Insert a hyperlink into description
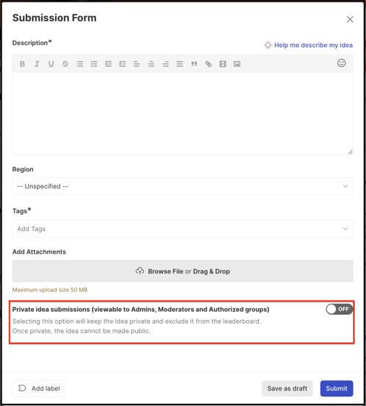The image size is (366, 406). pyautogui.click(x=208, y=64)
